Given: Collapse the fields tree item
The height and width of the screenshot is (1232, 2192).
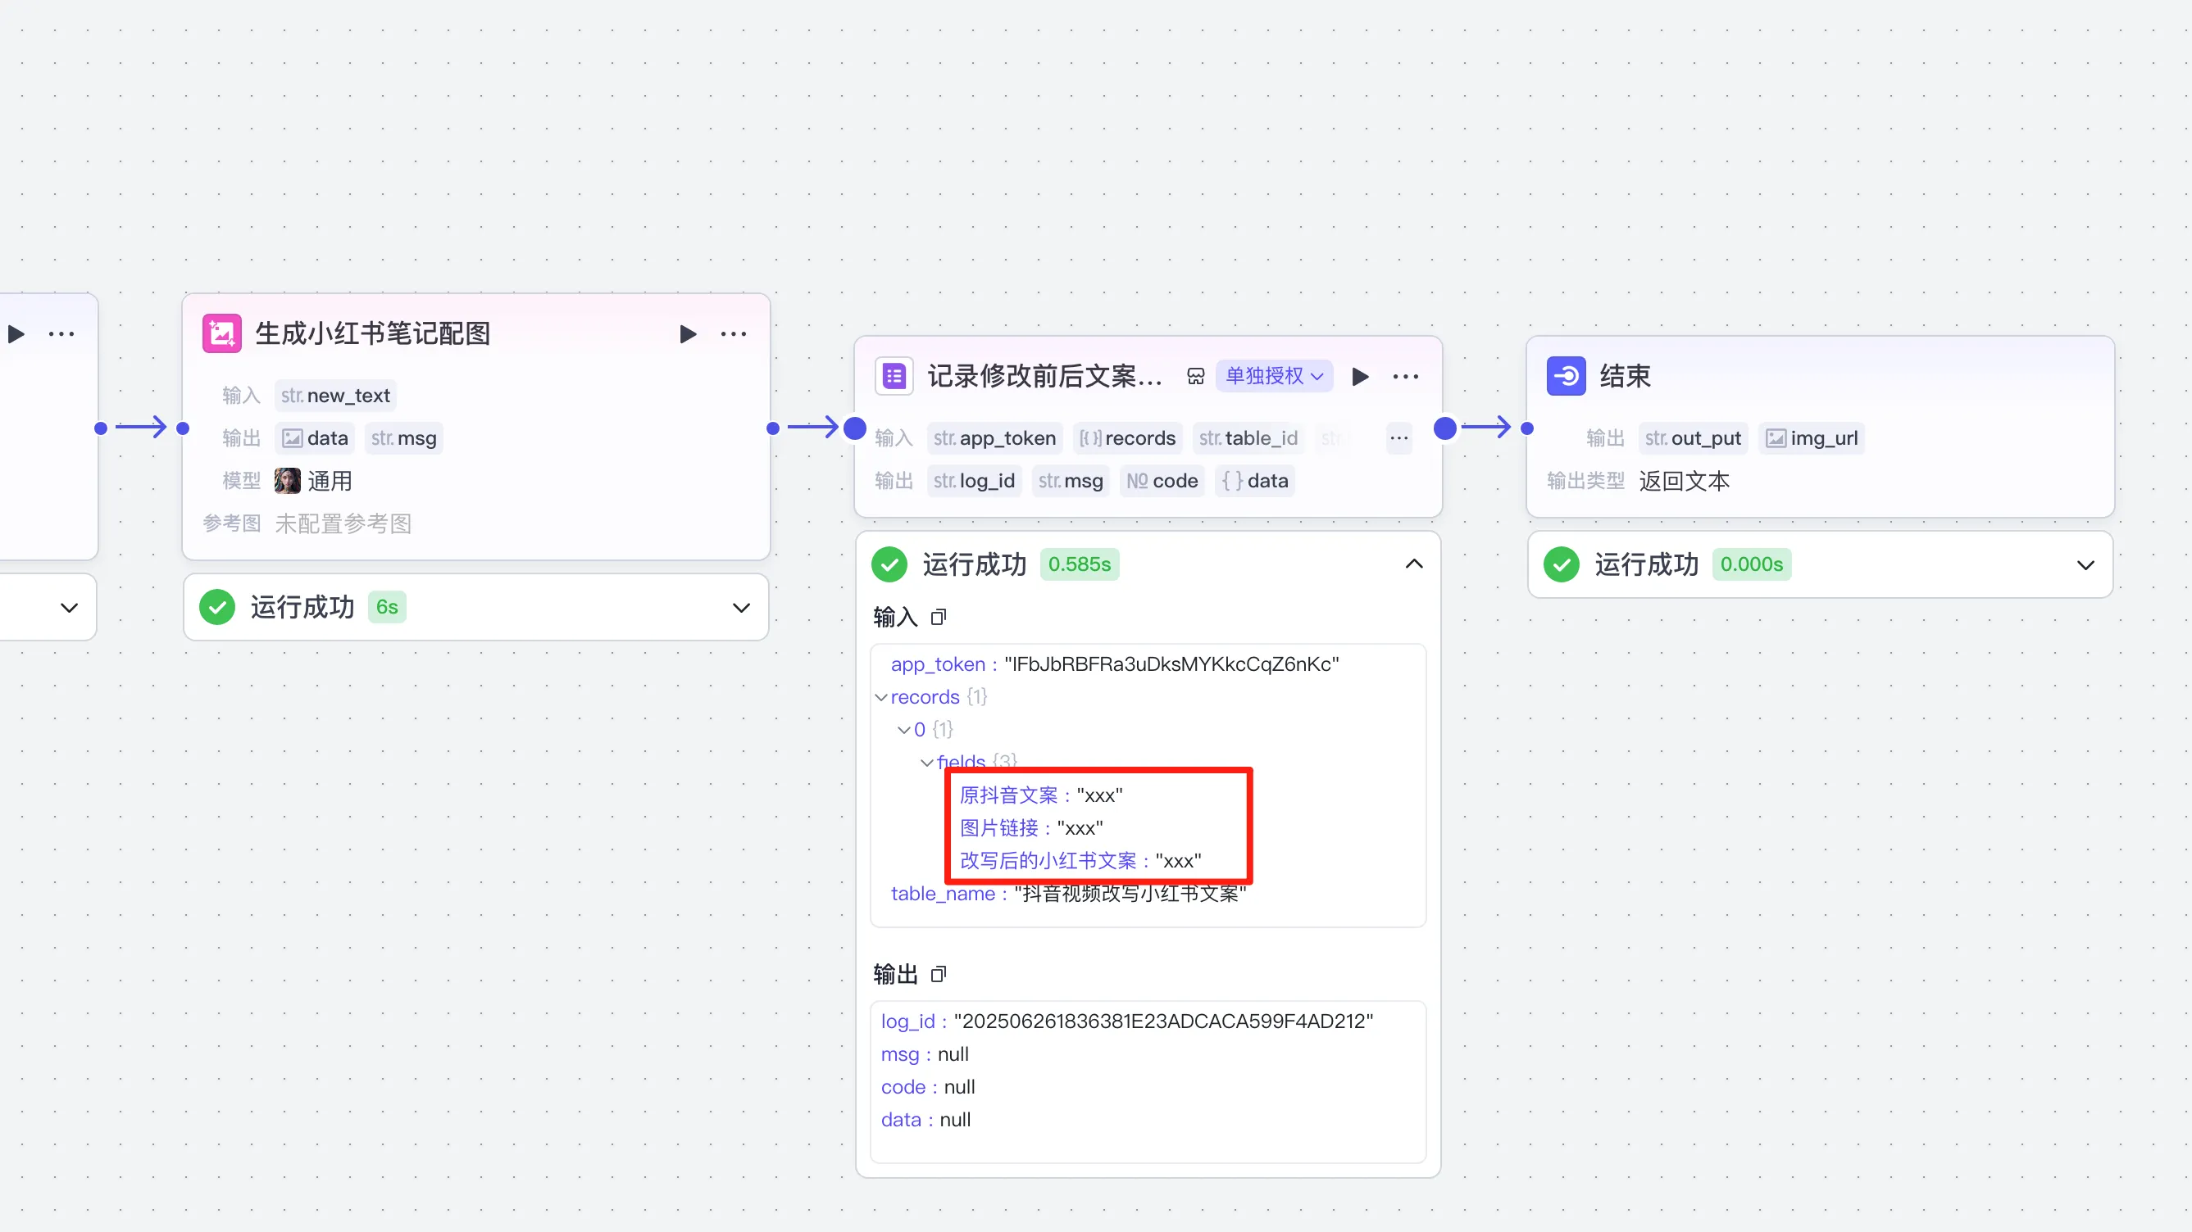Looking at the screenshot, I should click(926, 763).
